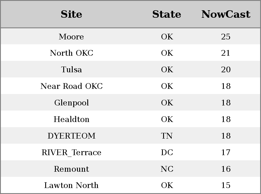The width and height of the screenshot is (261, 194).
Task: Click the NowCast column header
Action: tap(226, 14)
